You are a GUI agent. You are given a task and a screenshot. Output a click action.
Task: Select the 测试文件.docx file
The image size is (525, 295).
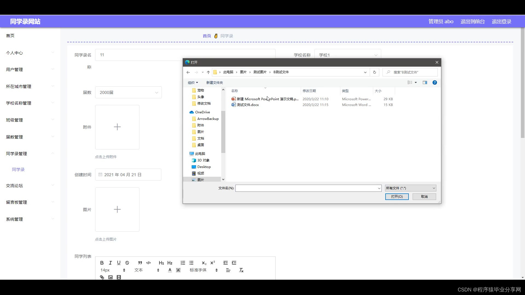(x=248, y=105)
